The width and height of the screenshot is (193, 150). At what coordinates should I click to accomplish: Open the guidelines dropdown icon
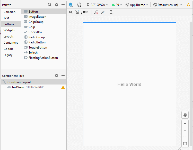[111, 12]
